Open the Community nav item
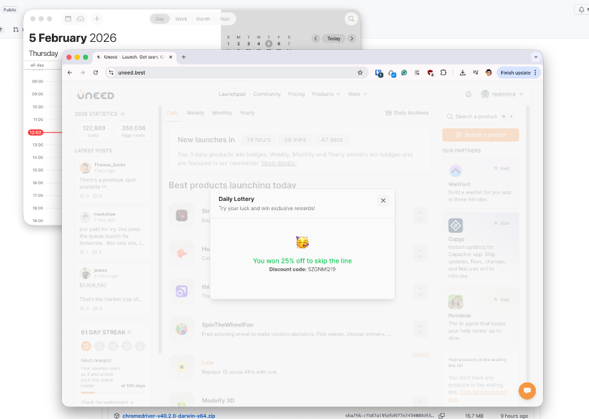This screenshot has width=589, height=419. [x=267, y=94]
